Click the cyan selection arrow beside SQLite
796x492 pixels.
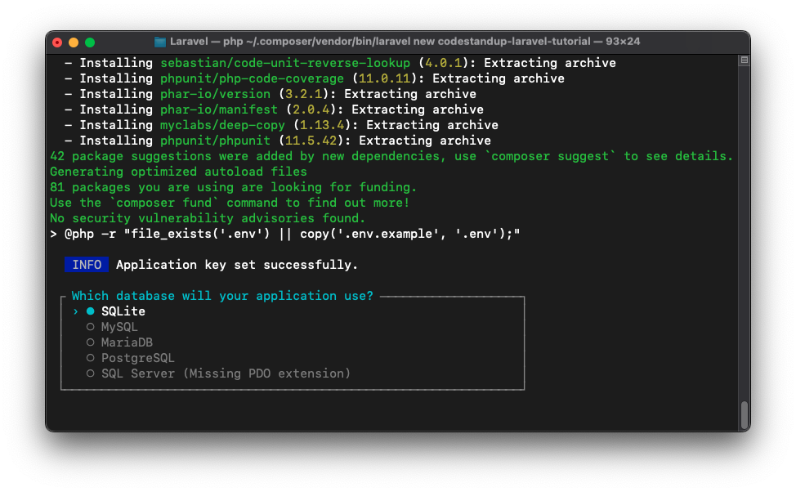75,311
